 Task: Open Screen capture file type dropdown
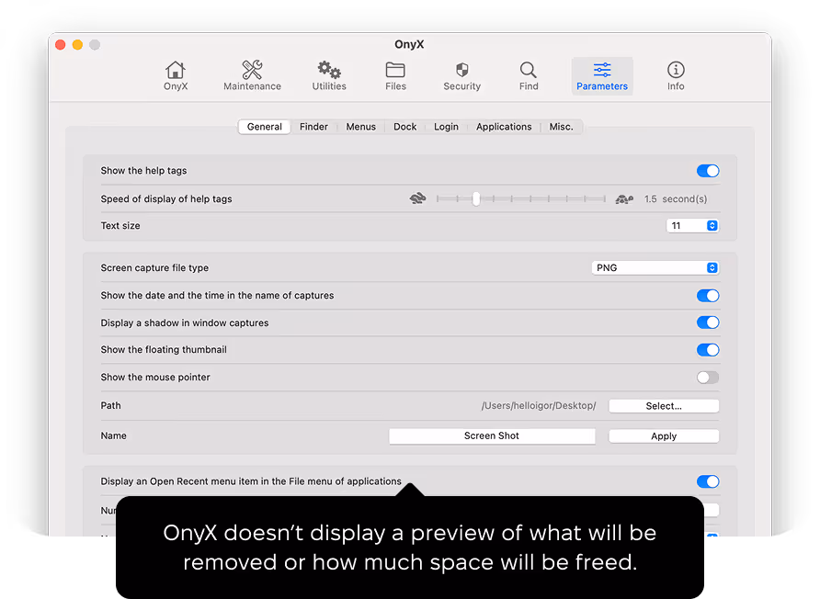(x=655, y=267)
